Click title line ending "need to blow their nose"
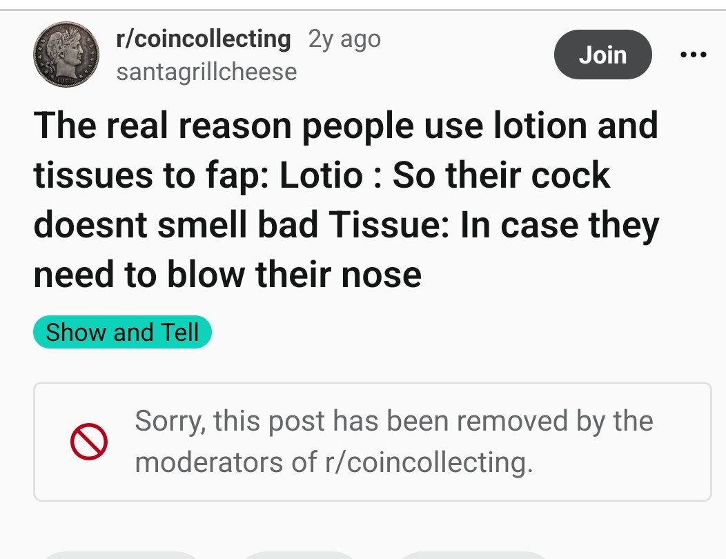The height and width of the screenshot is (559, 726). 227,275
